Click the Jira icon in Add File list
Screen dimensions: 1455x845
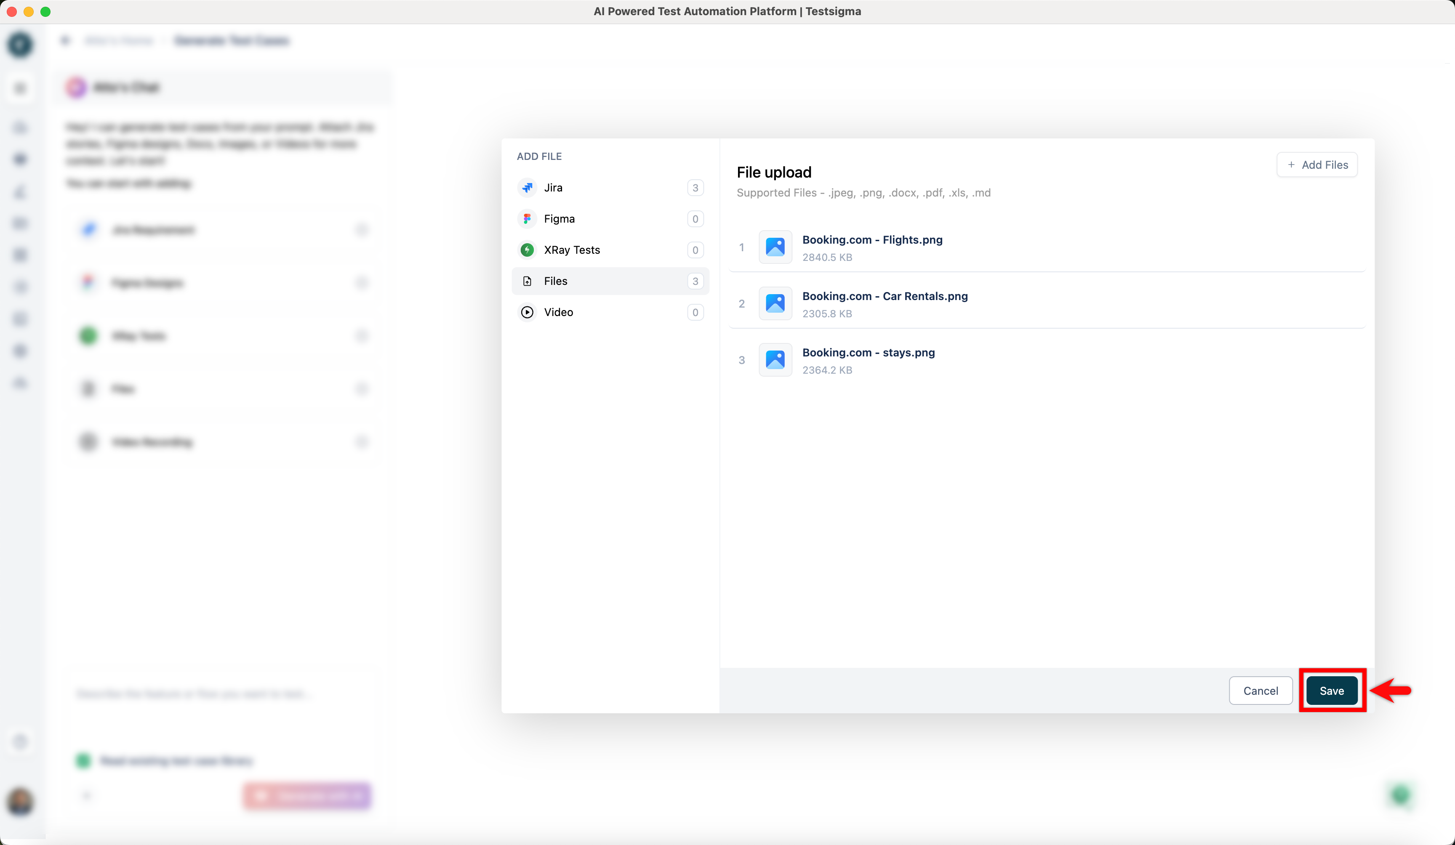click(x=527, y=188)
